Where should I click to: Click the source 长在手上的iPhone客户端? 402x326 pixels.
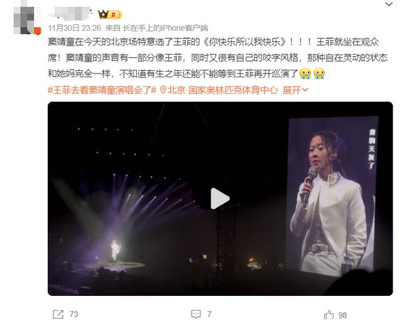pyautogui.click(x=165, y=28)
